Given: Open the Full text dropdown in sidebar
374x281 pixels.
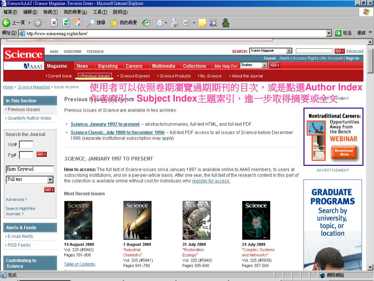Looking at the screenshot, I should click(x=50, y=179).
